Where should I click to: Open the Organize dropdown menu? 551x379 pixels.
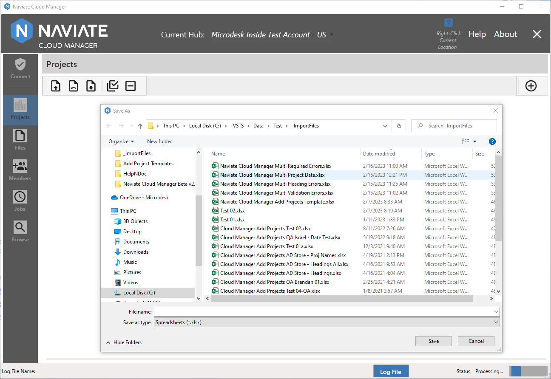pos(121,141)
